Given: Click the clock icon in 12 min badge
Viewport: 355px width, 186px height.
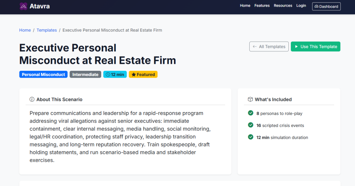Looking at the screenshot, I should (x=108, y=75).
